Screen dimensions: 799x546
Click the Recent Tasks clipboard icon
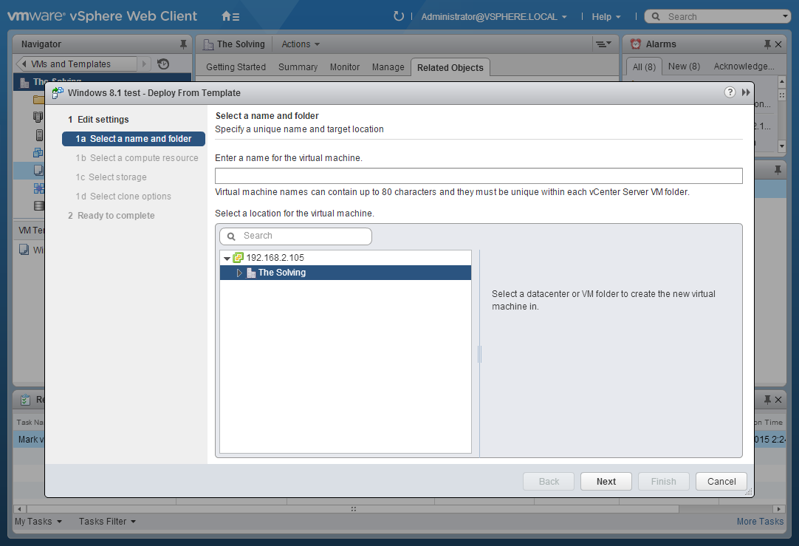(x=25, y=400)
